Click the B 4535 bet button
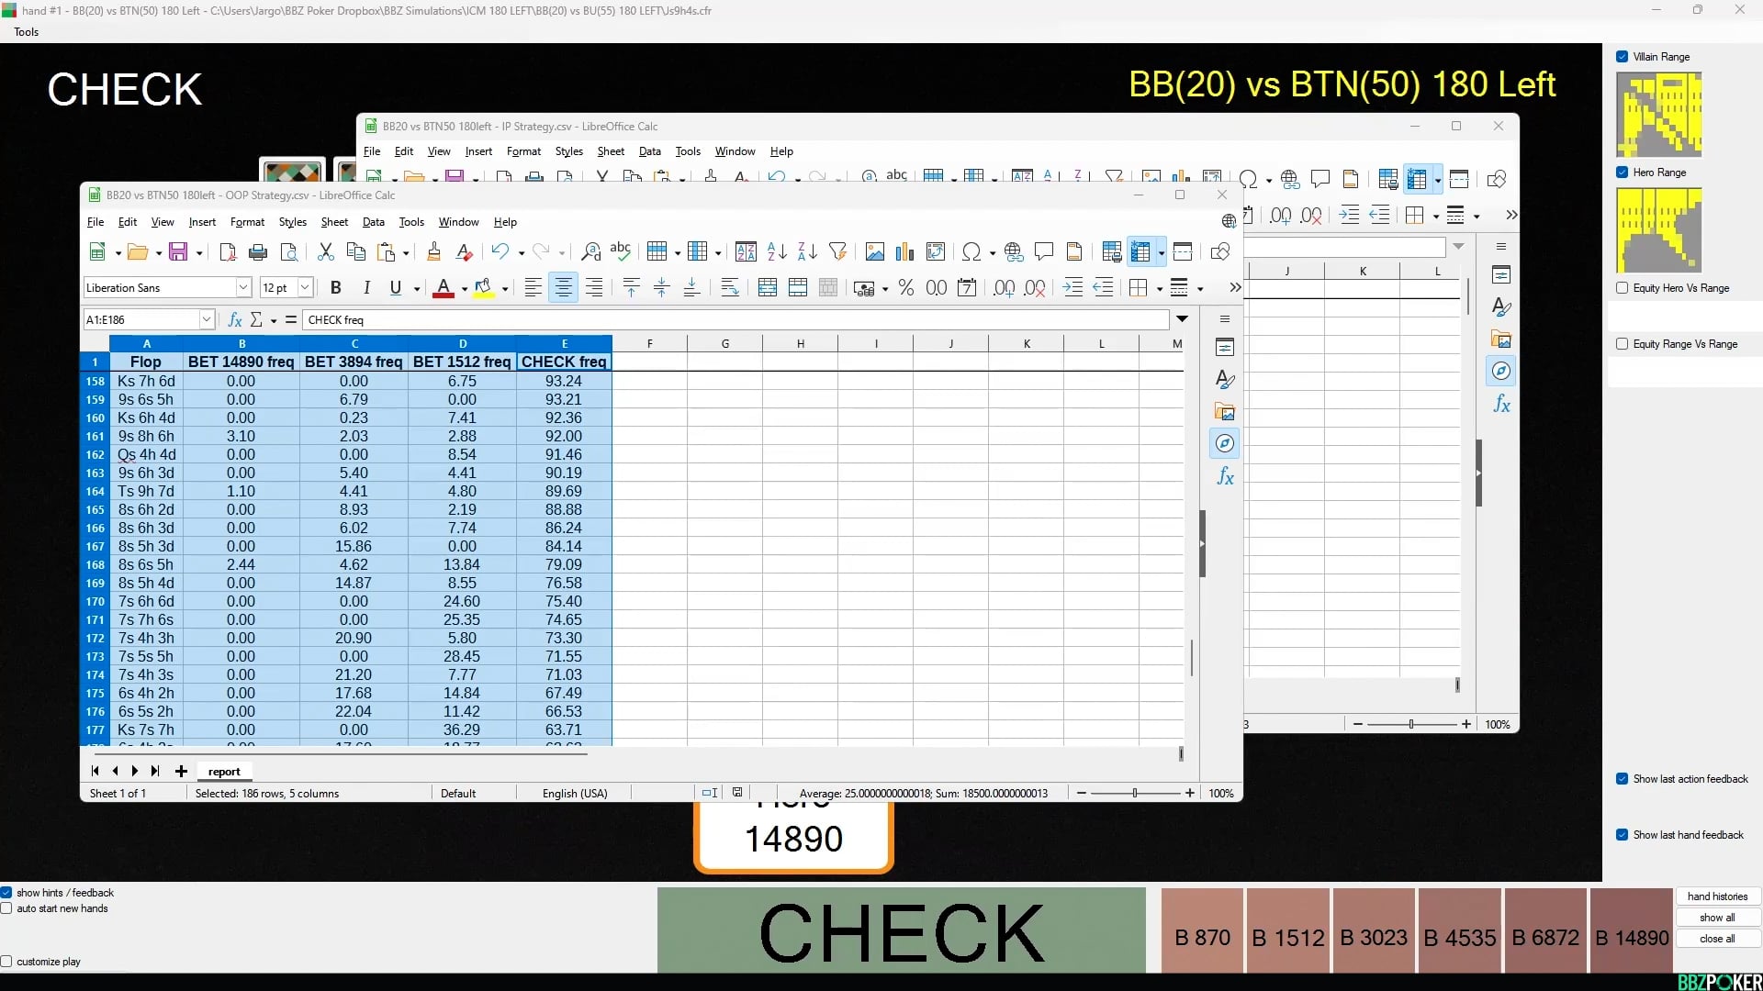This screenshot has width=1763, height=991. (x=1459, y=938)
